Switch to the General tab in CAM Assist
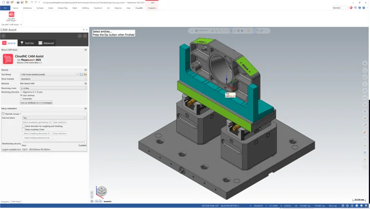The height and width of the screenshot is (209, 370). [x=9, y=43]
